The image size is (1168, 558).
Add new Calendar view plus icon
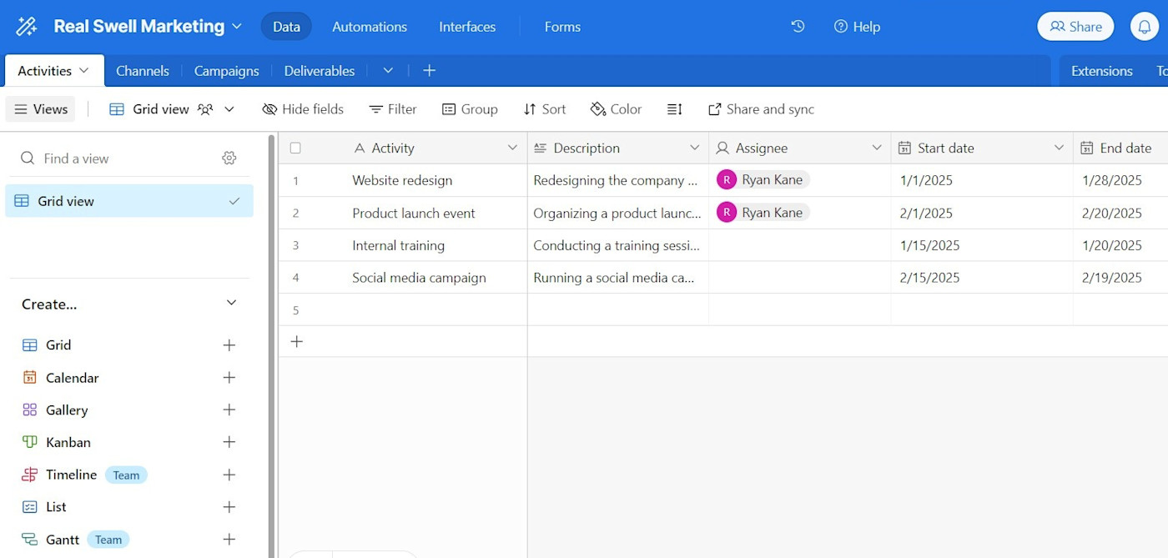pyautogui.click(x=229, y=378)
